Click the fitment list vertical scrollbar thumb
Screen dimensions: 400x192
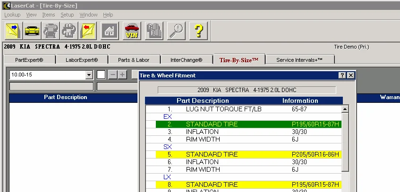(x=345, y=142)
